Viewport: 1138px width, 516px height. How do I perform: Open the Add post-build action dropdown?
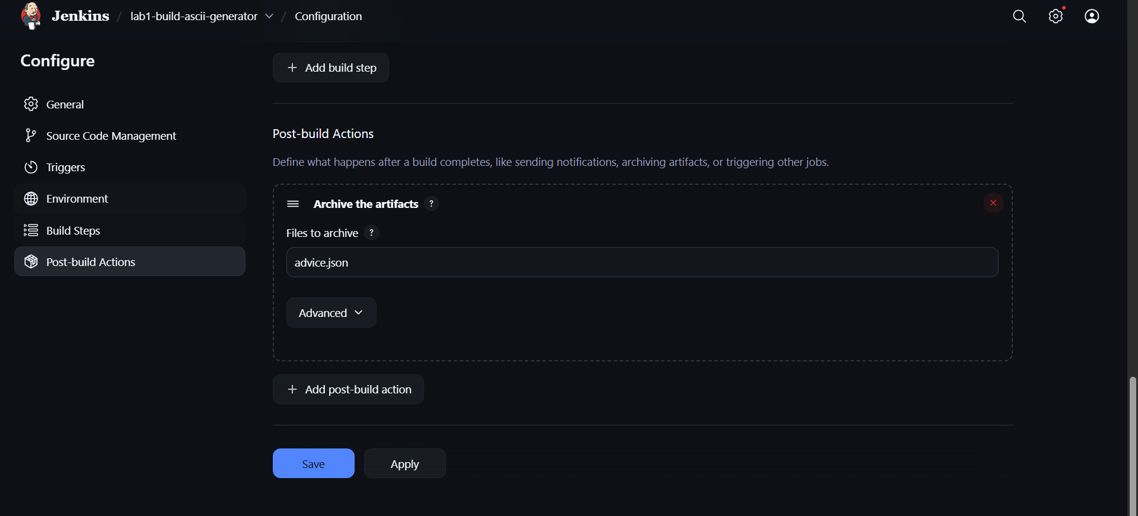click(x=348, y=389)
